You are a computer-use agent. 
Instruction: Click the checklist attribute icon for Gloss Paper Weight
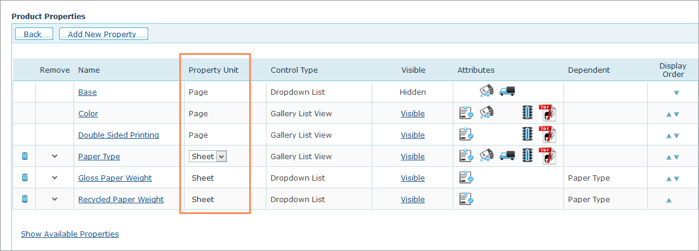466,178
